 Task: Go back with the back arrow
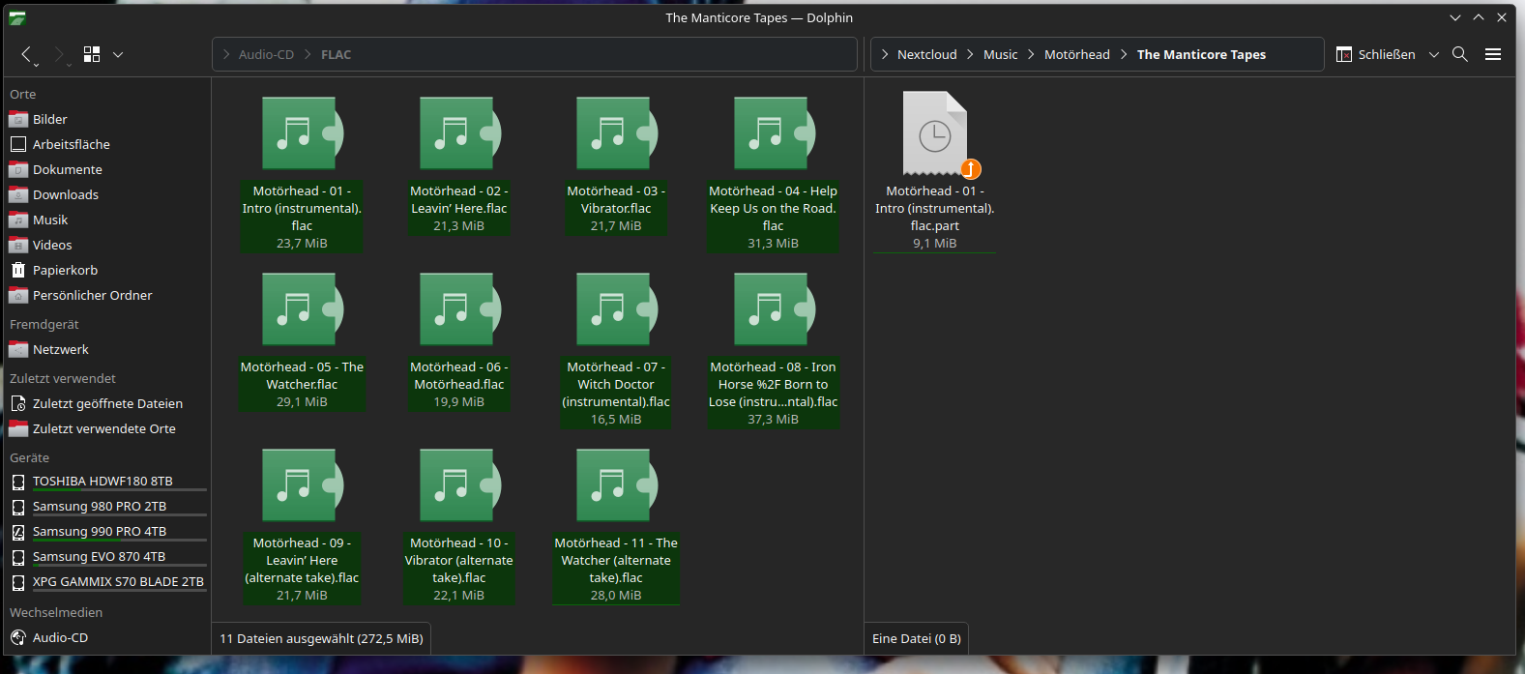pyautogui.click(x=26, y=54)
